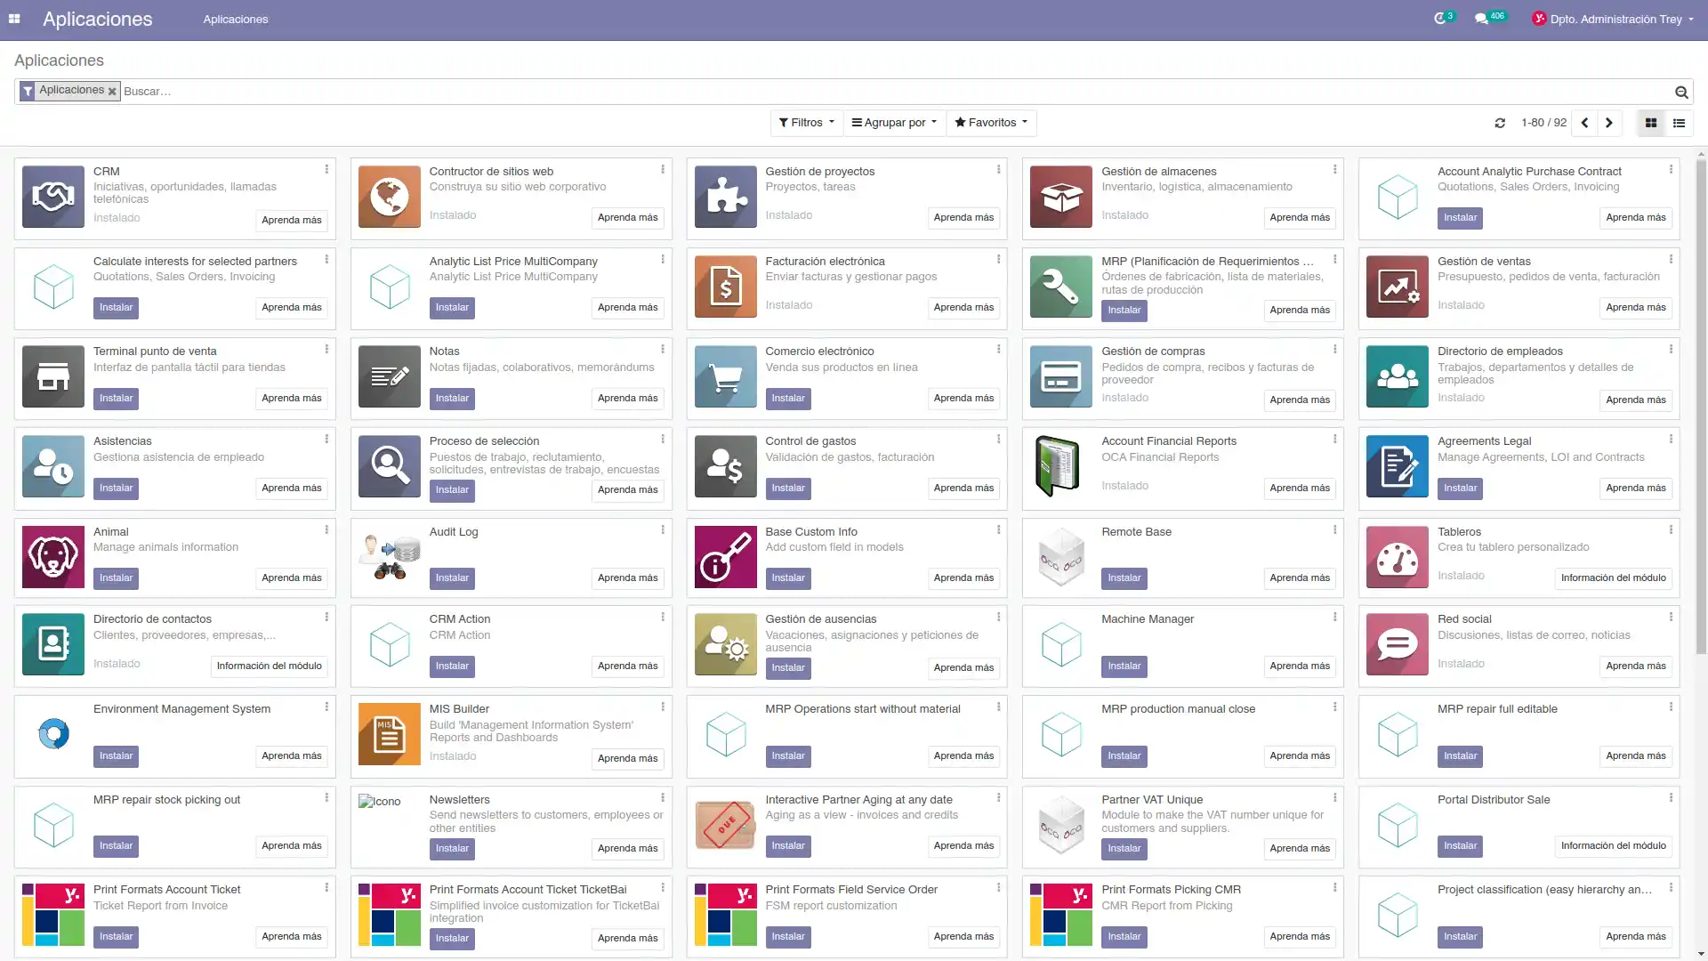1708x961 pixels.
Task: Click the Aplicaciones top menu item
Action: [236, 19]
